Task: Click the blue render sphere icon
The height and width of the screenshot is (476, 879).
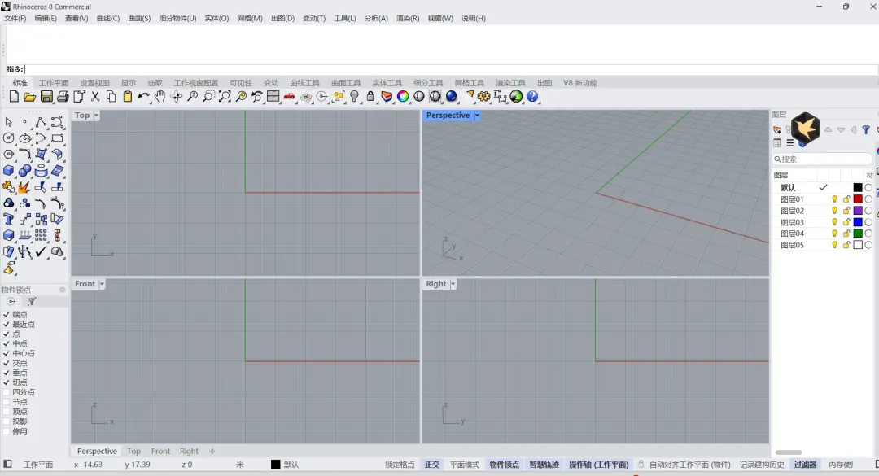Action: 451,97
